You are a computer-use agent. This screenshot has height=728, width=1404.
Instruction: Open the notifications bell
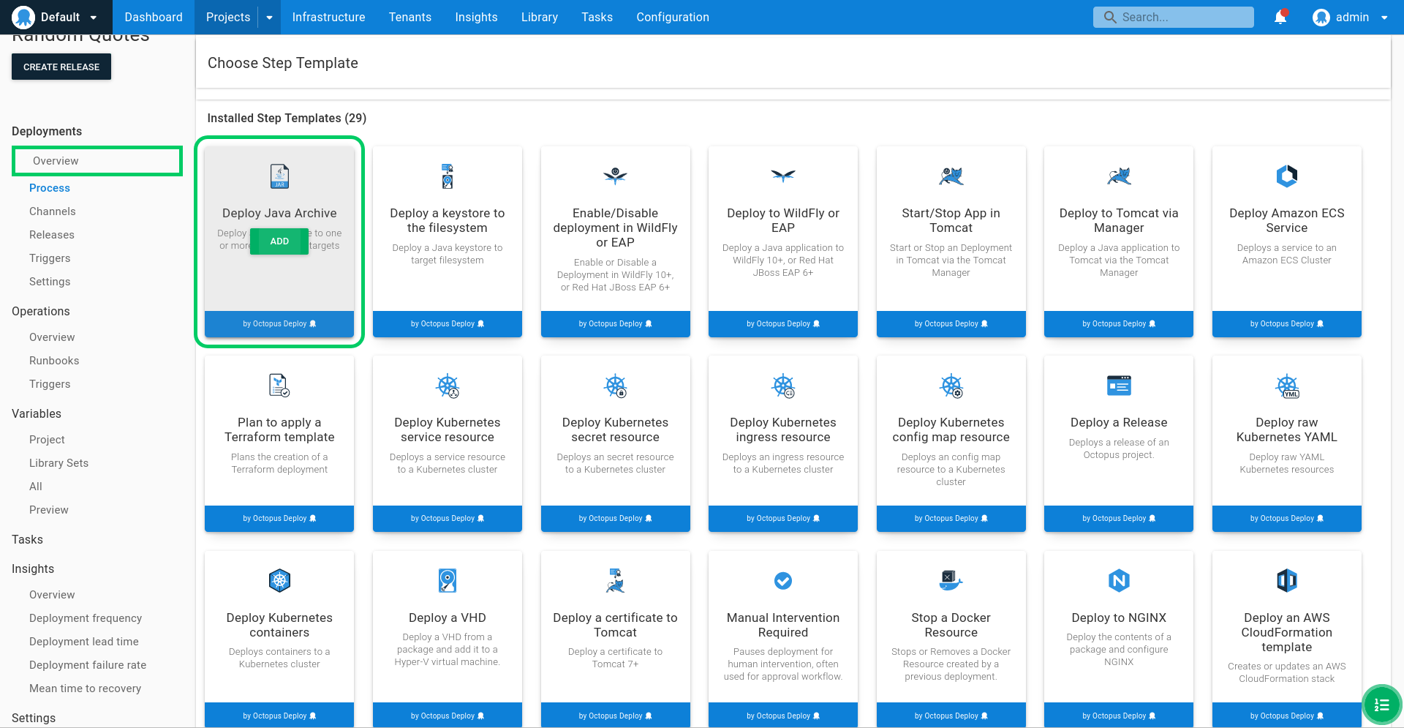click(x=1280, y=17)
